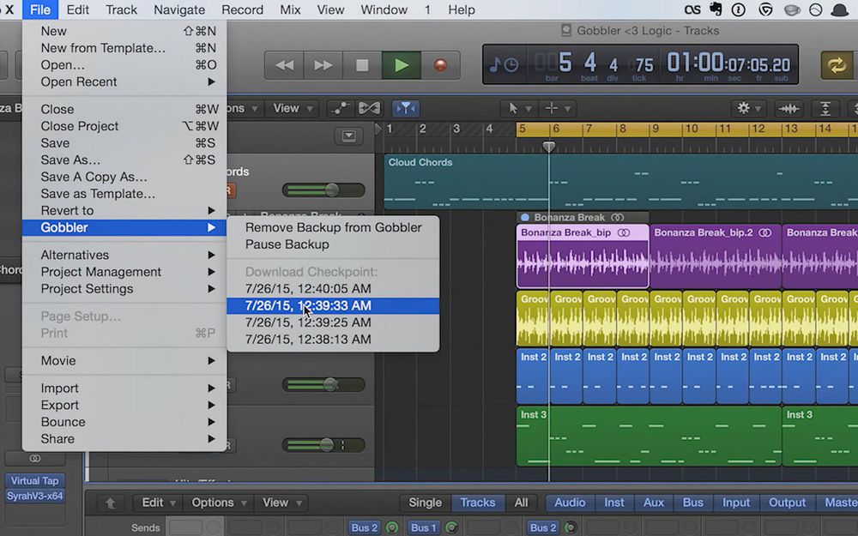Screen dimensions: 858x536
Task: Click the automation curve icon in the toolbar
Action: [x=340, y=108]
